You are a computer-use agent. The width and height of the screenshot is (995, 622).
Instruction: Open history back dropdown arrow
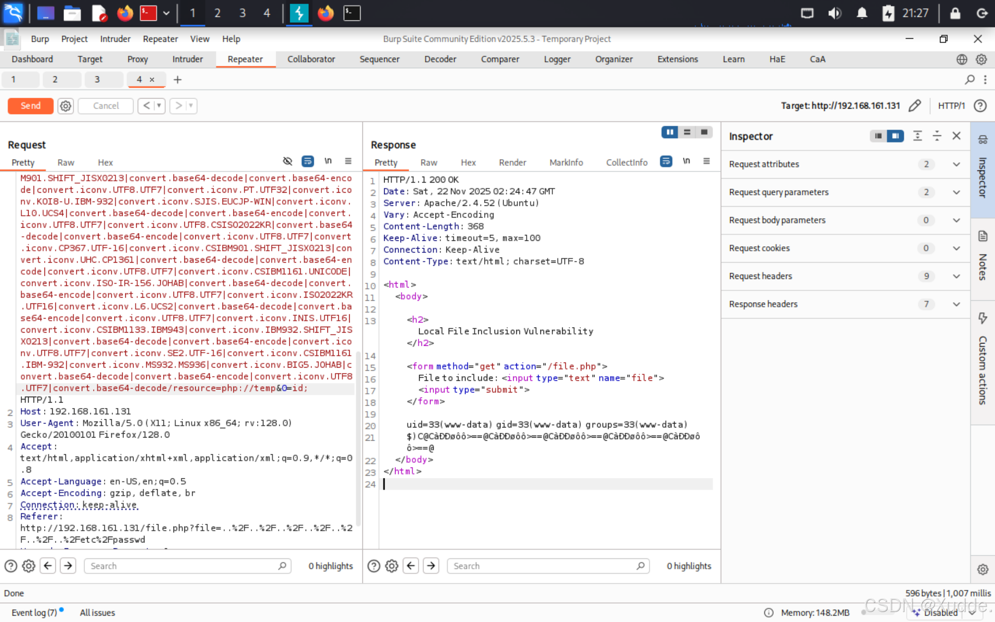[159, 106]
